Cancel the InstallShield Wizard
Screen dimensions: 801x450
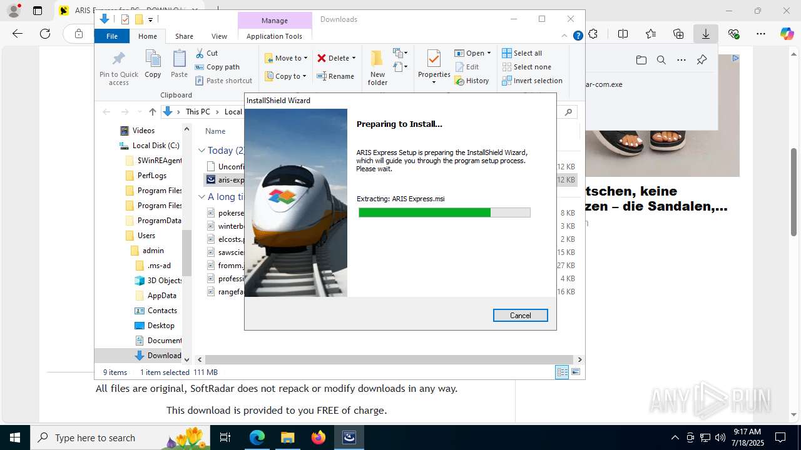click(520, 316)
